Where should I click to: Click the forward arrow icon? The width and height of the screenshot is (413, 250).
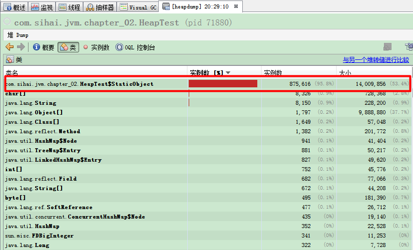[x=21, y=47]
